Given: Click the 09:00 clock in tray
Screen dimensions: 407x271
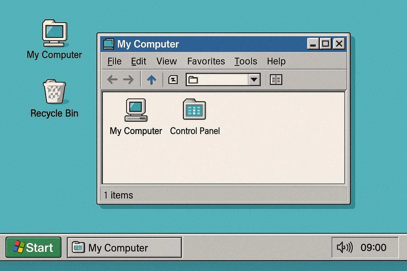Looking at the screenshot, I should point(373,247).
